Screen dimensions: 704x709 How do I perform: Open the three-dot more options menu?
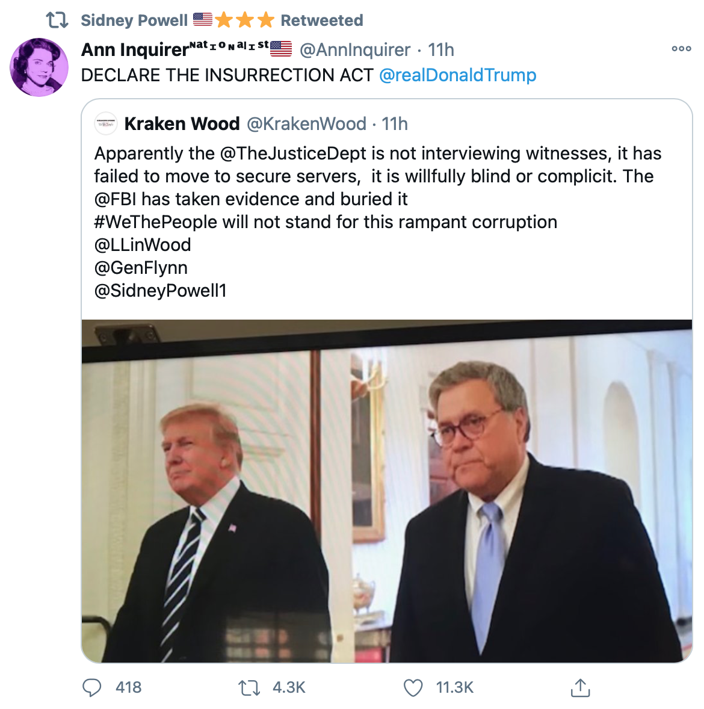pyautogui.click(x=681, y=49)
